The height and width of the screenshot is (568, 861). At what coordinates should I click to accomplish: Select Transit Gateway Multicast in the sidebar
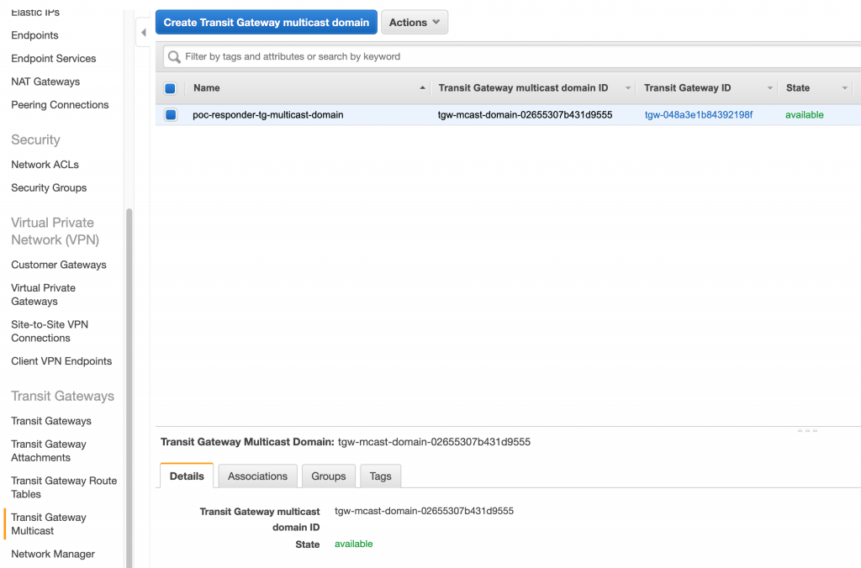pyautogui.click(x=49, y=523)
